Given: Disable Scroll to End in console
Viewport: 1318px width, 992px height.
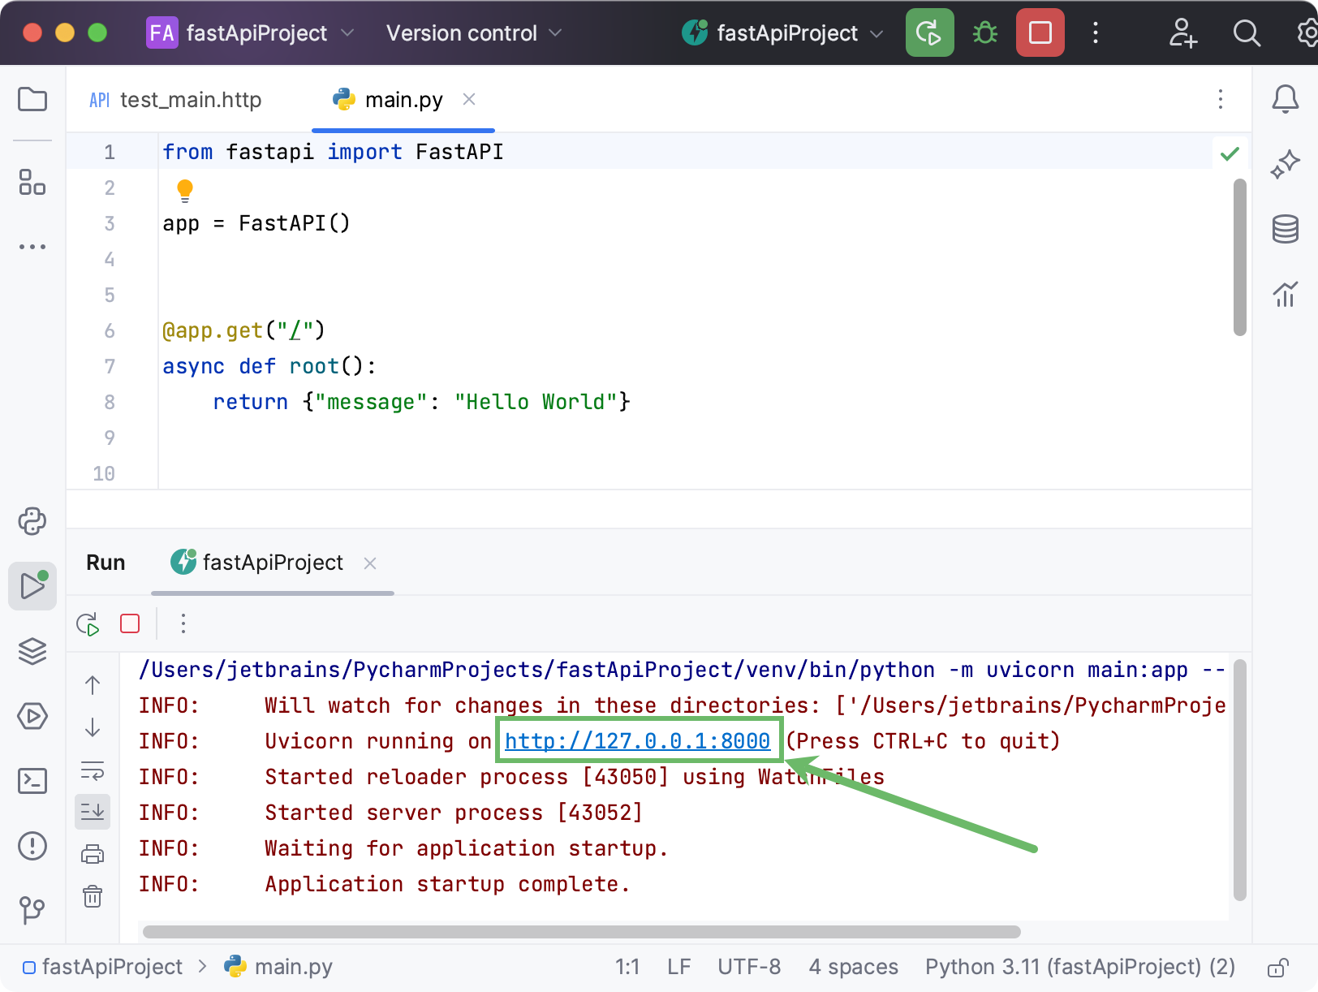Looking at the screenshot, I should point(93,812).
